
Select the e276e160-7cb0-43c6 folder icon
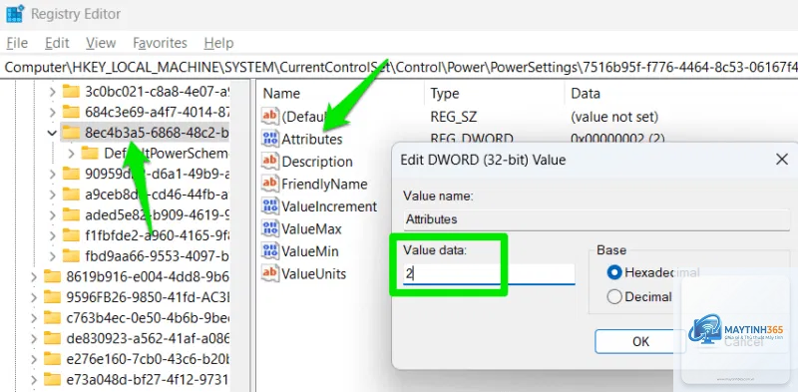click(x=53, y=358)
